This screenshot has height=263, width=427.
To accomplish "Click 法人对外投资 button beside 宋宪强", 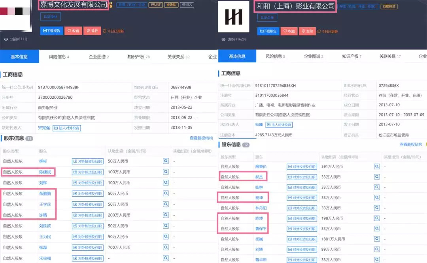I will pyautogui.click(x=67, y=128).
